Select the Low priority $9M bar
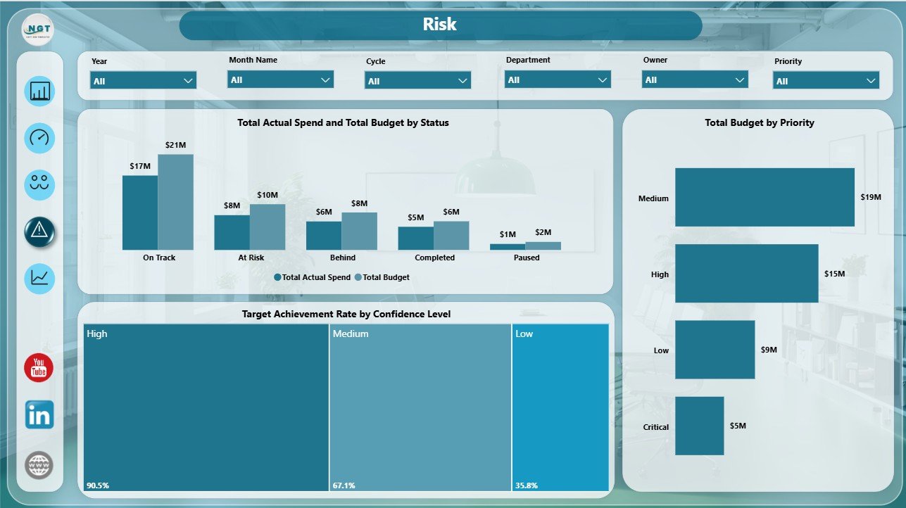The width and height of the screenshot is (906, 508). 715,350
